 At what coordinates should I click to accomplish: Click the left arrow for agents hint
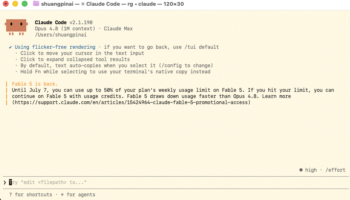pos(62,195)
